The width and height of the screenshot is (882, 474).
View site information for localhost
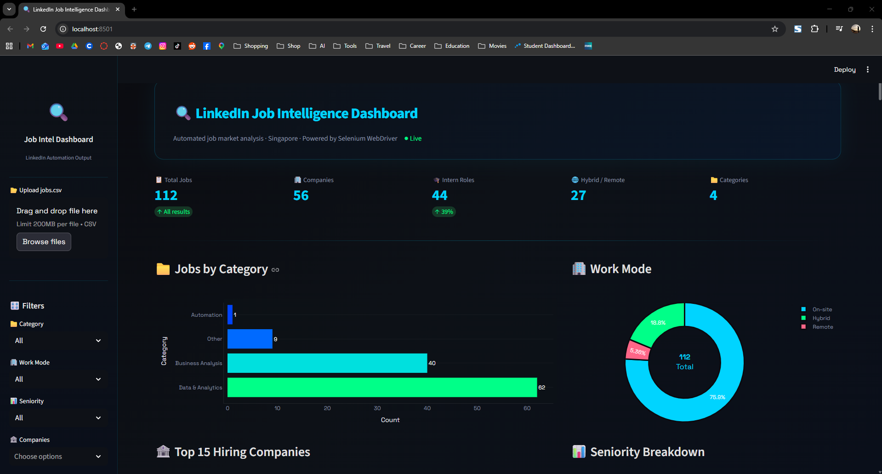coord(63,29)
